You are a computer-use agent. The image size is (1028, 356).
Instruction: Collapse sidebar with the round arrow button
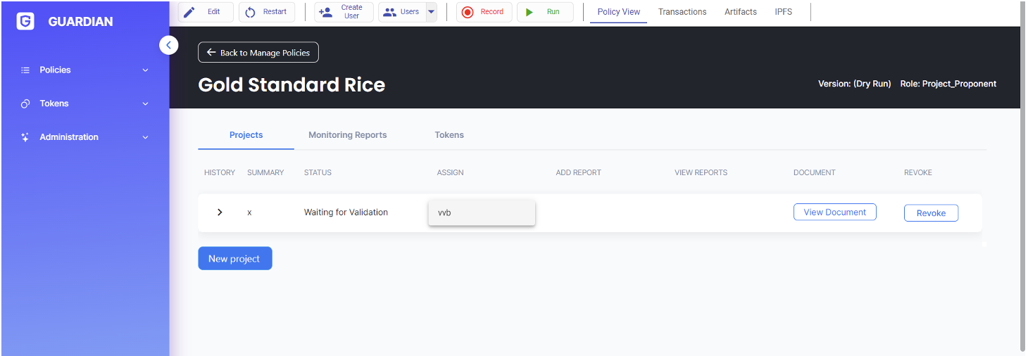coord(168,45)
